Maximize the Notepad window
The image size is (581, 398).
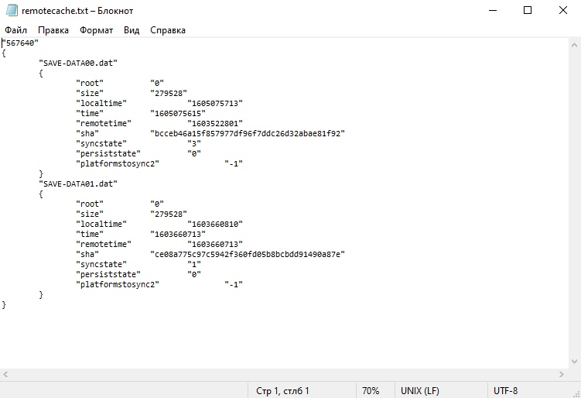528,11
